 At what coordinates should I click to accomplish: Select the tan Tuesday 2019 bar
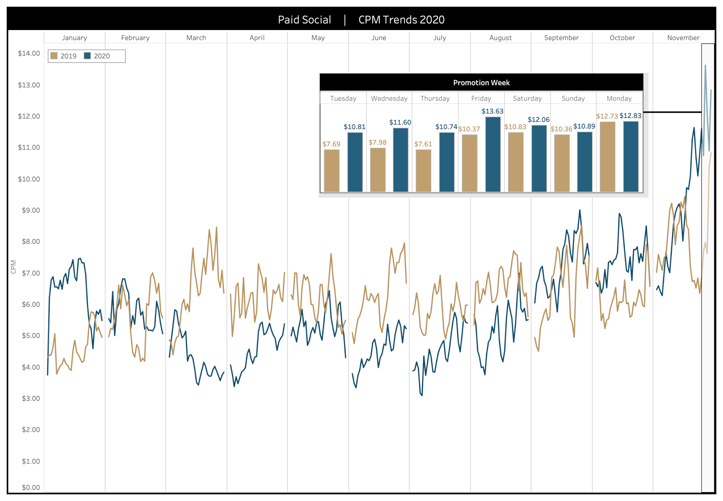point(332,171)
